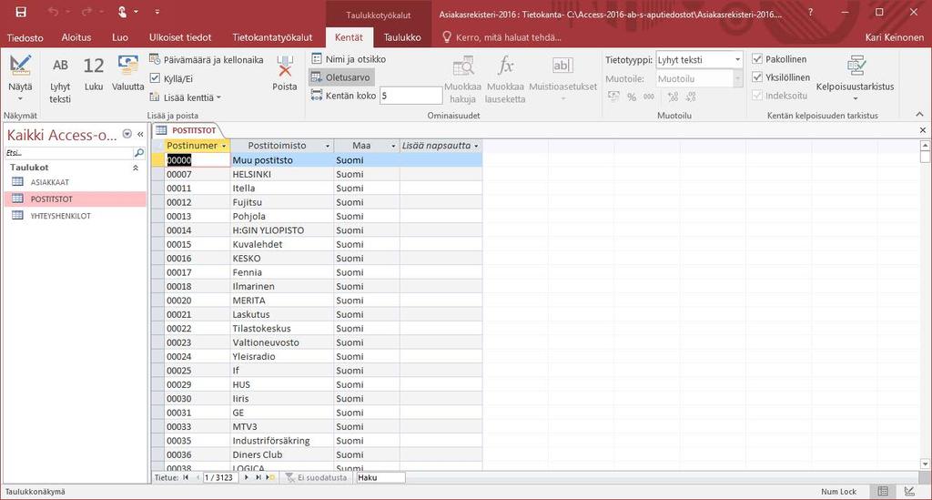Switch to the Ulkoiset tiedot tab

(180, 36)
